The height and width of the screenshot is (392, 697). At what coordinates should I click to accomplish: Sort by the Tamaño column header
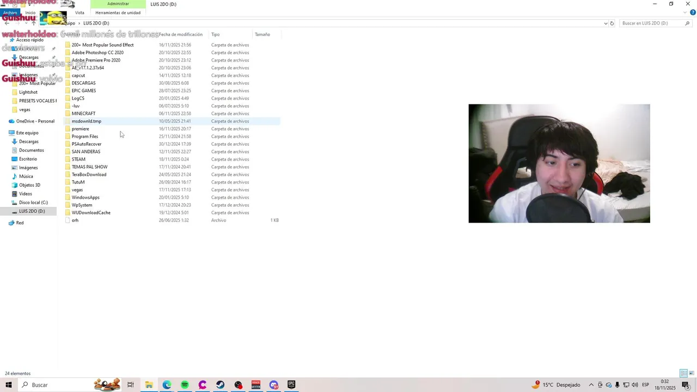pos(262,34)
